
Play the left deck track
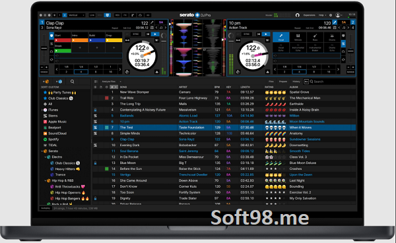(x=155, y=34)
